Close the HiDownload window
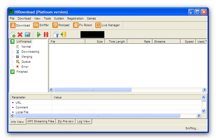 (x=204, y=12)
